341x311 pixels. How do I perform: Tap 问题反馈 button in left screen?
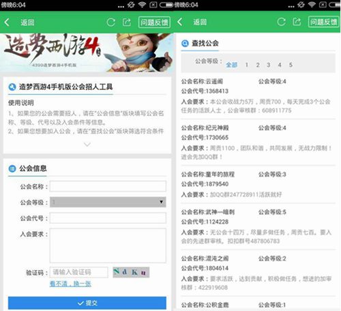pos(154,23)
